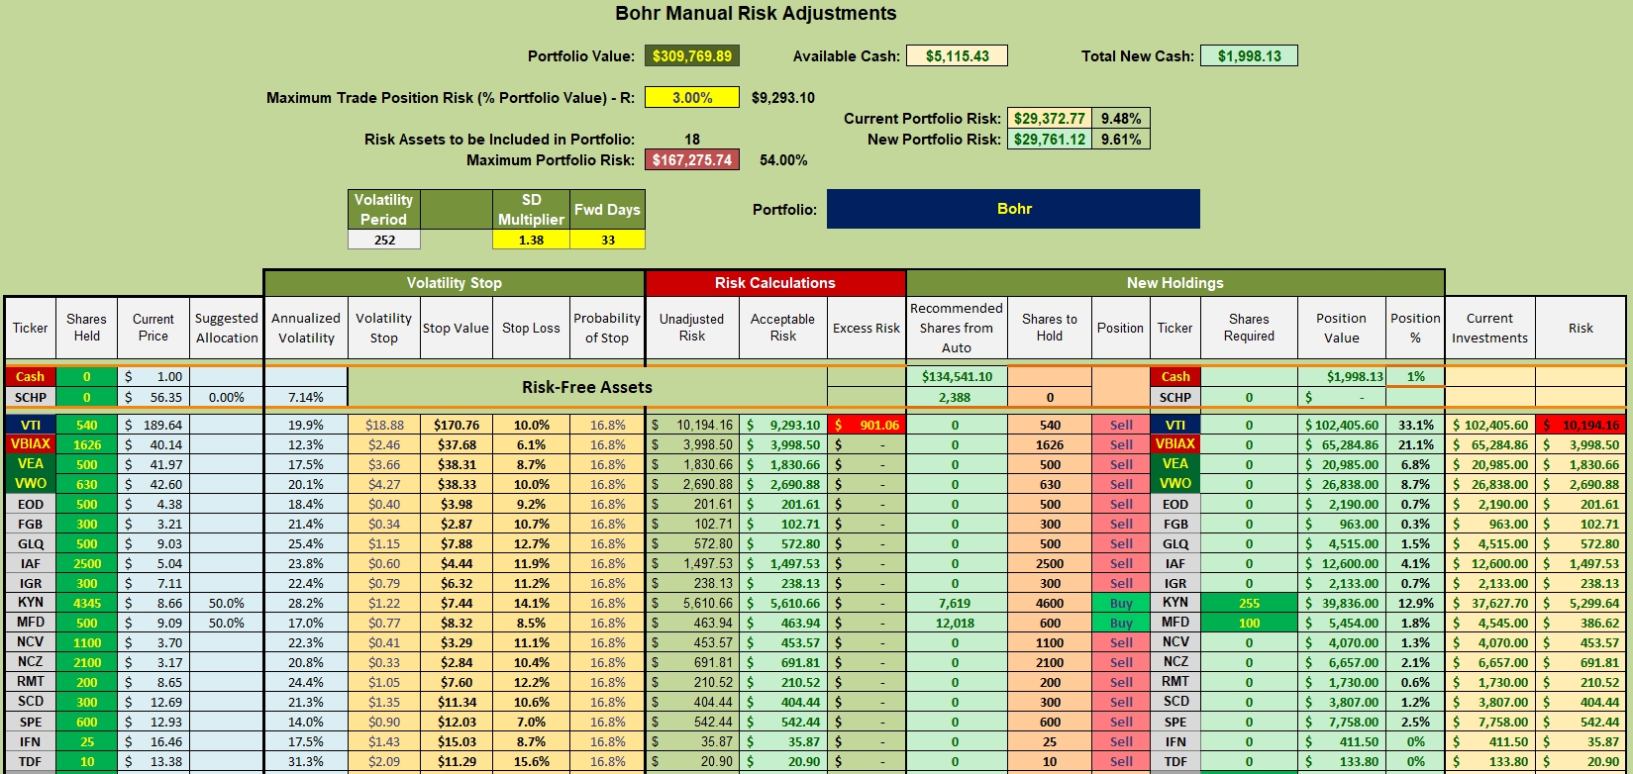Edit KYN shares to hold 4600
This screenshot has width=1633, height=774.
1050,603
